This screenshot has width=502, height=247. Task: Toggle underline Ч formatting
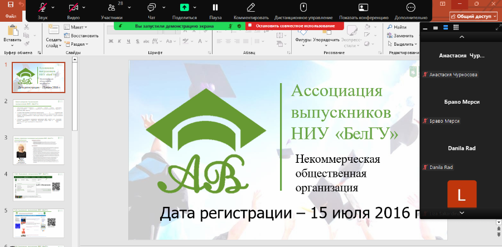[128, 41]
